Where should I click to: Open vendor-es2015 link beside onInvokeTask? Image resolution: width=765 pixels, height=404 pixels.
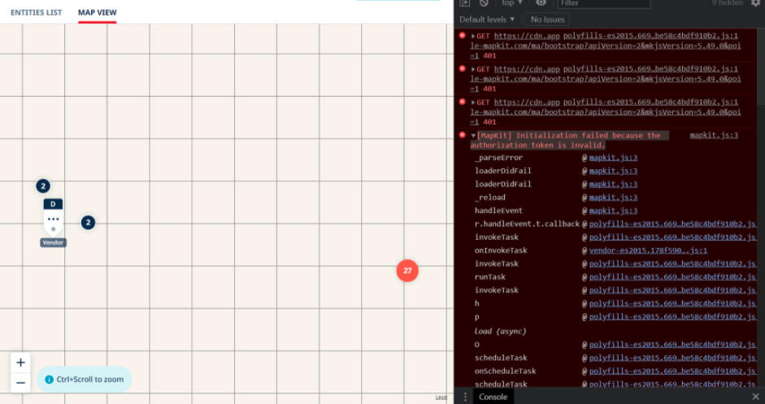[649, 250]
